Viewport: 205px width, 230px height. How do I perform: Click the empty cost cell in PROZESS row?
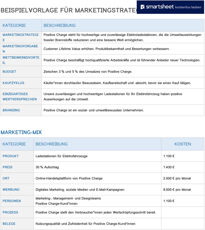click(x=183, y=212)
